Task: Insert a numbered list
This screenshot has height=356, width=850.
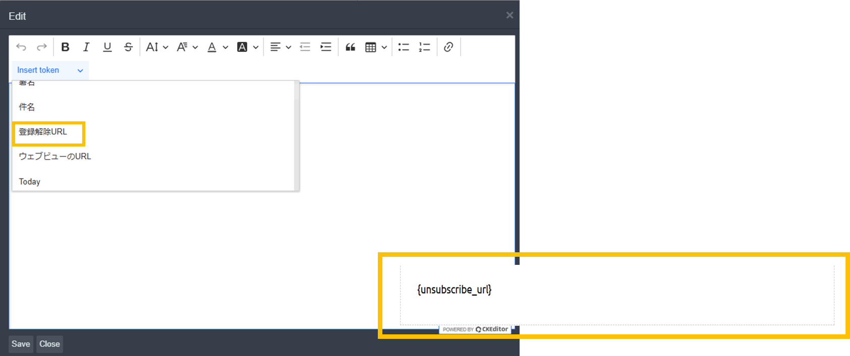Action: point(424,47)
